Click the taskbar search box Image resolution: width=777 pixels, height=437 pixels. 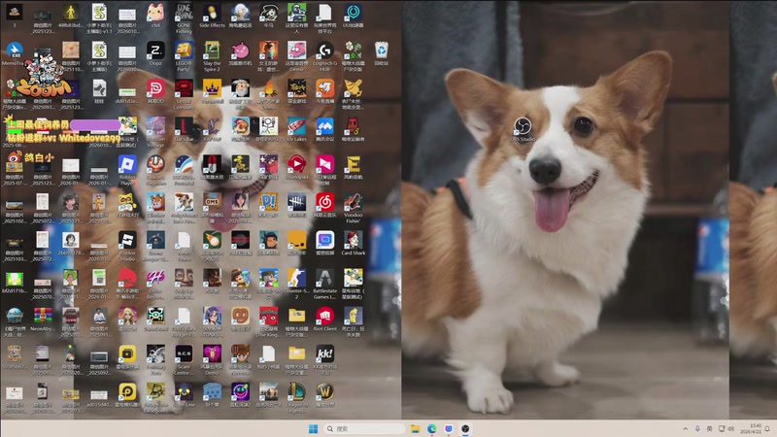click(362, 428)
